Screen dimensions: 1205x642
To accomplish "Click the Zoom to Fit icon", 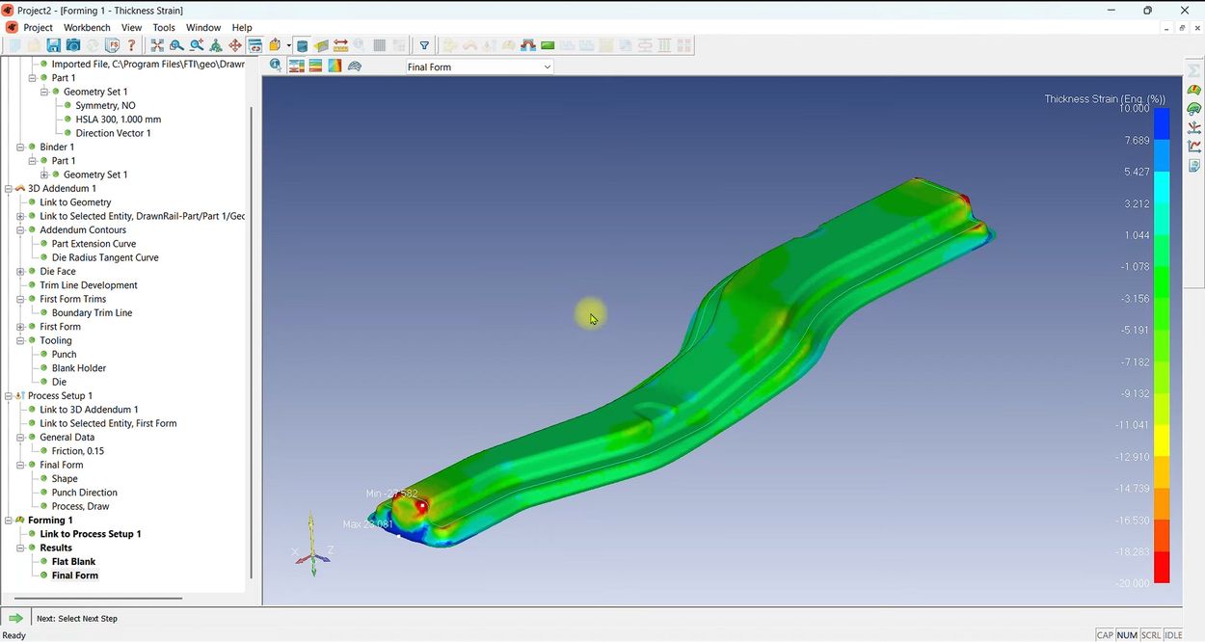I will [x=157, y=45].
